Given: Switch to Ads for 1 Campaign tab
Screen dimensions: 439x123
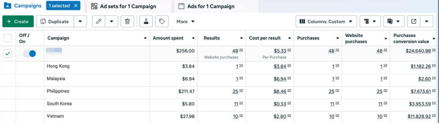Looking at the screenshot, I should (x=211, y=6).
